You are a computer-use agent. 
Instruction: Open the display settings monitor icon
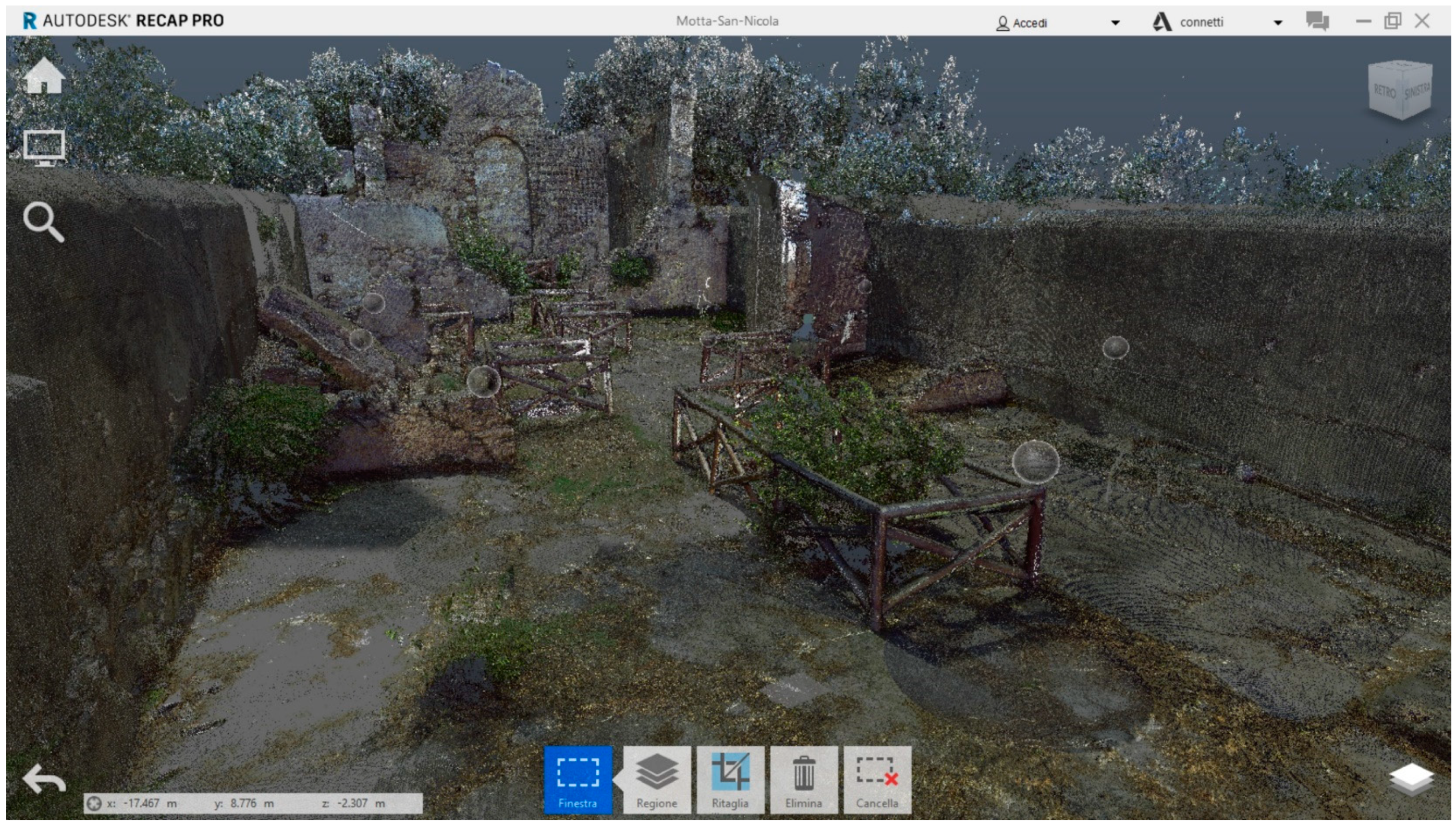coord(44,147)
